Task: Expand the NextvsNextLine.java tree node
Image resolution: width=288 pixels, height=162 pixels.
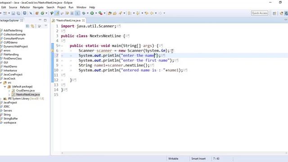Action: [x=9, y=94]
